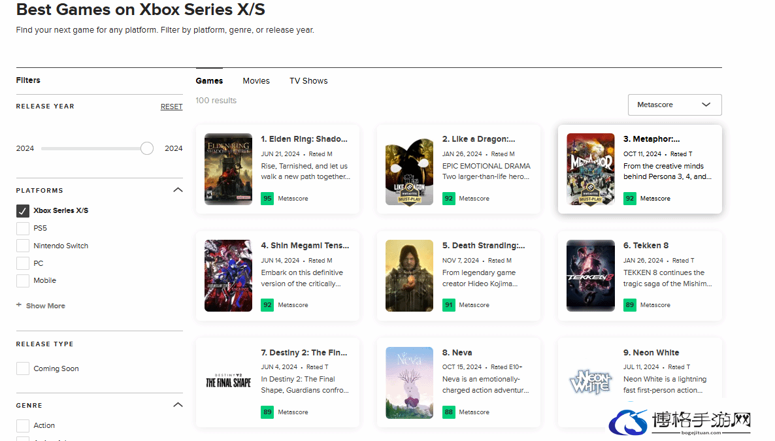Screen dimensions: 775x441
Task: Select the Neva game cover image
Action: 409,383
